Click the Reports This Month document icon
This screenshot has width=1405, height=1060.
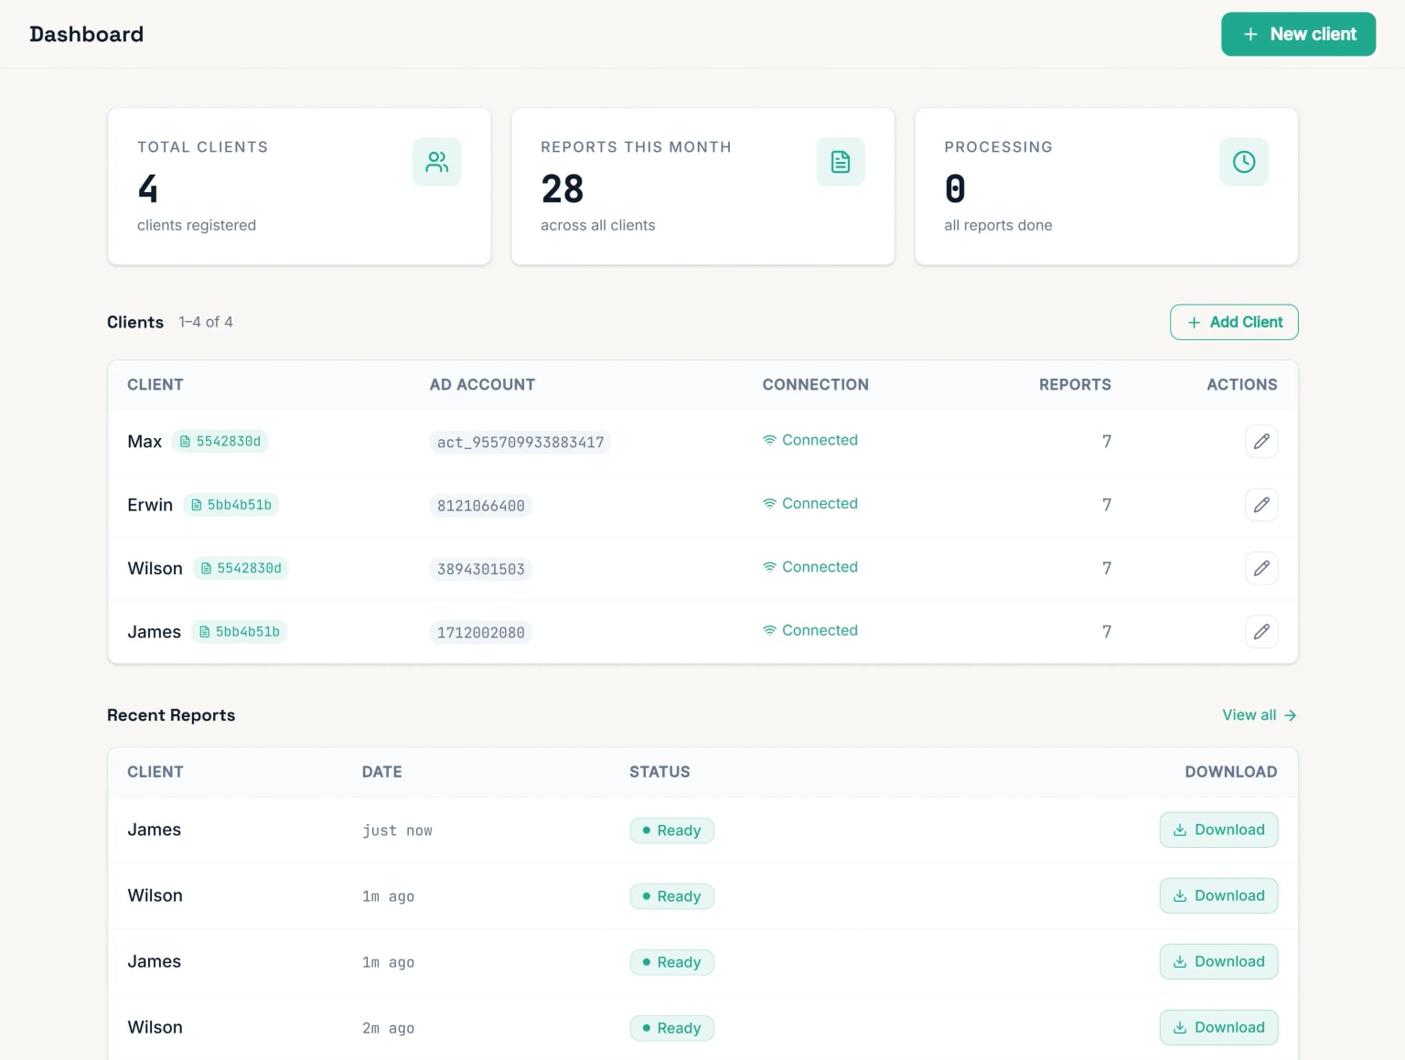841,162
